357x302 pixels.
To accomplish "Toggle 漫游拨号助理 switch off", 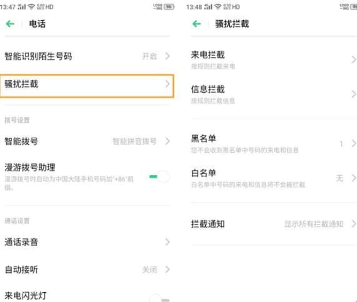I will click(158, 176).
